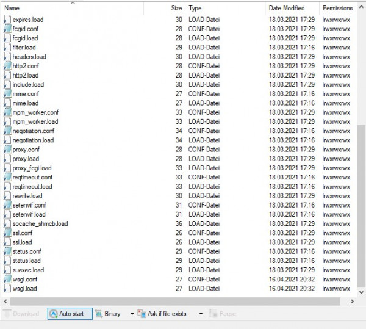The width and height of the screenshot is (366, 329).
Task: Click the setenvif.conf file icon
Action: coord(7,205)
